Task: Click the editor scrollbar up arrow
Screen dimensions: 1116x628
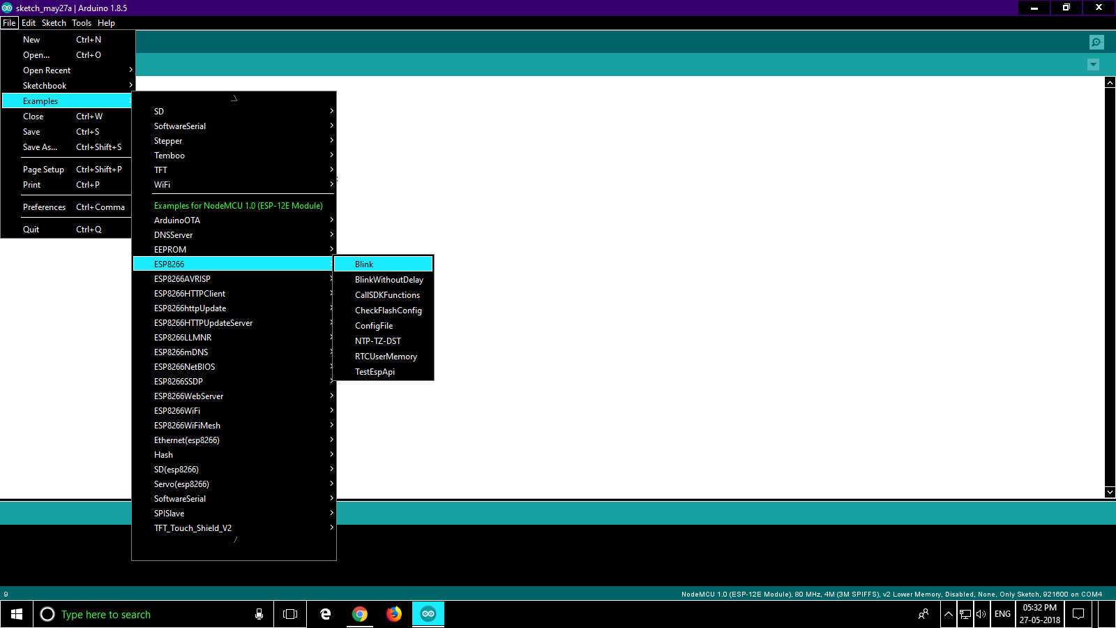Action: (1110, 82)
